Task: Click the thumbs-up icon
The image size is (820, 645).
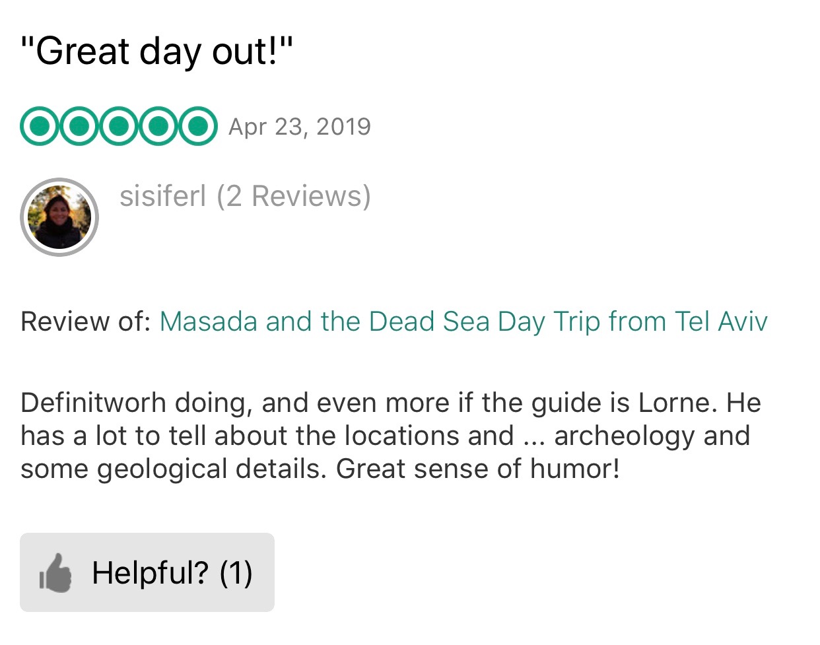Action: (x=55, y=572)
